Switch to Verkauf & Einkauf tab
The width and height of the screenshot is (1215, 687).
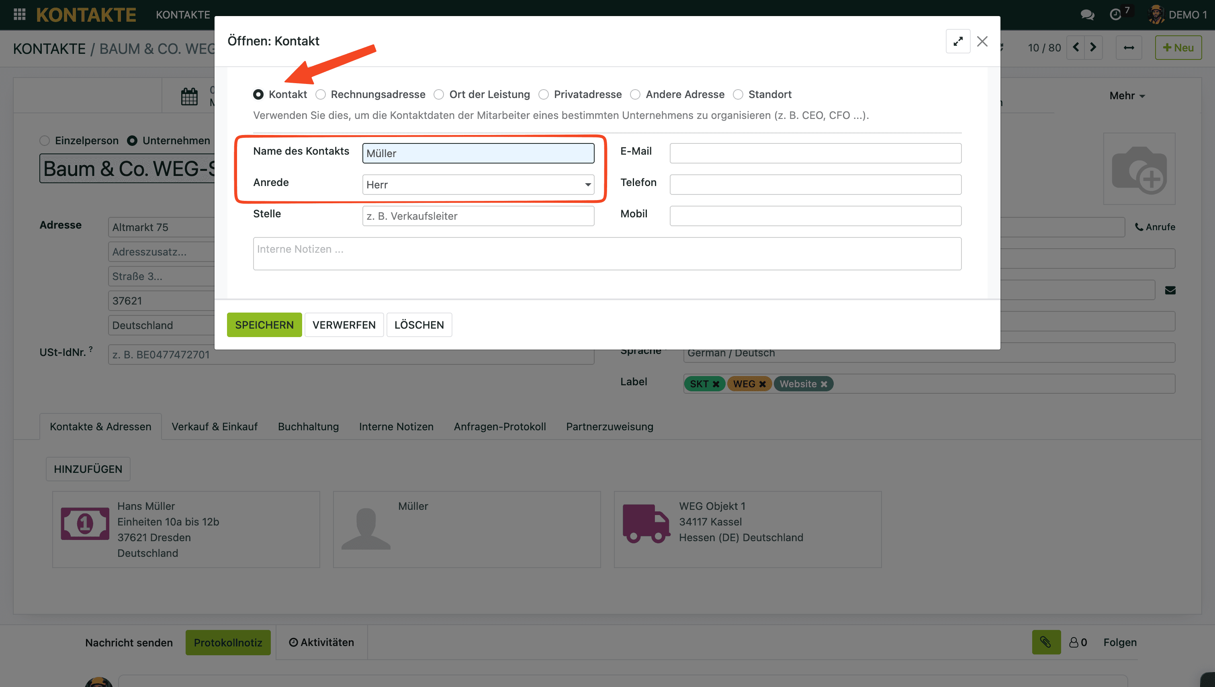click(214, 426)
